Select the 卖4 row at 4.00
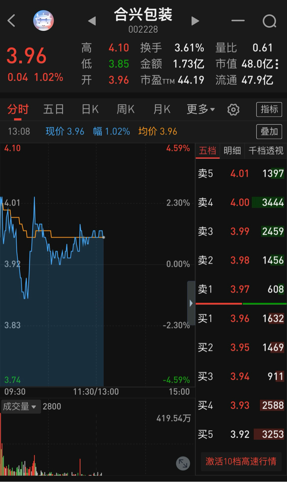The image size is (287, 482). tap(241, 203)
